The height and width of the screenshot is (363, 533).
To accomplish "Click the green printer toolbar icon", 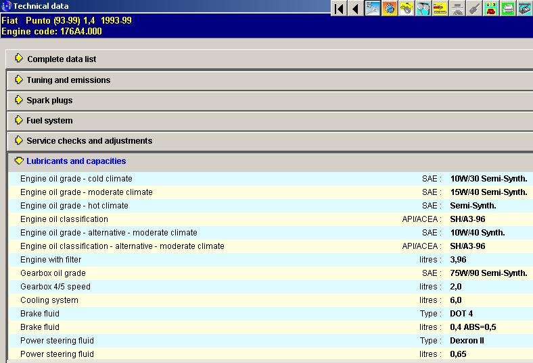I will [x=508, y=9].
